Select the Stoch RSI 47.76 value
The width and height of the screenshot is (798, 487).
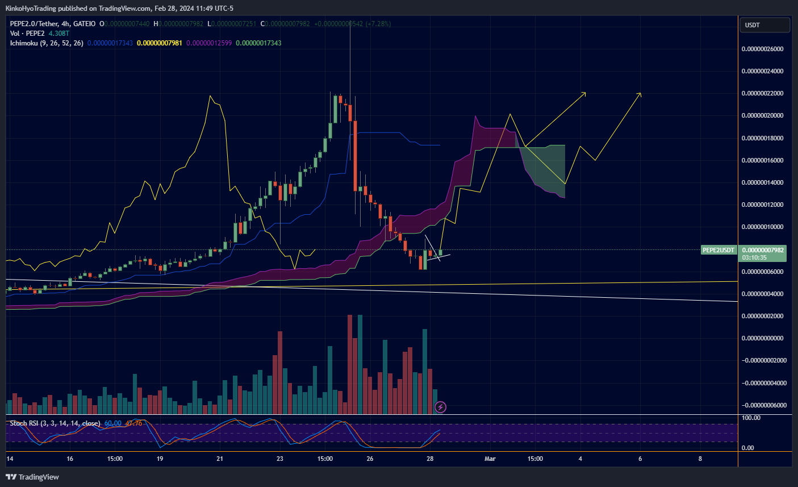[133, 423]
